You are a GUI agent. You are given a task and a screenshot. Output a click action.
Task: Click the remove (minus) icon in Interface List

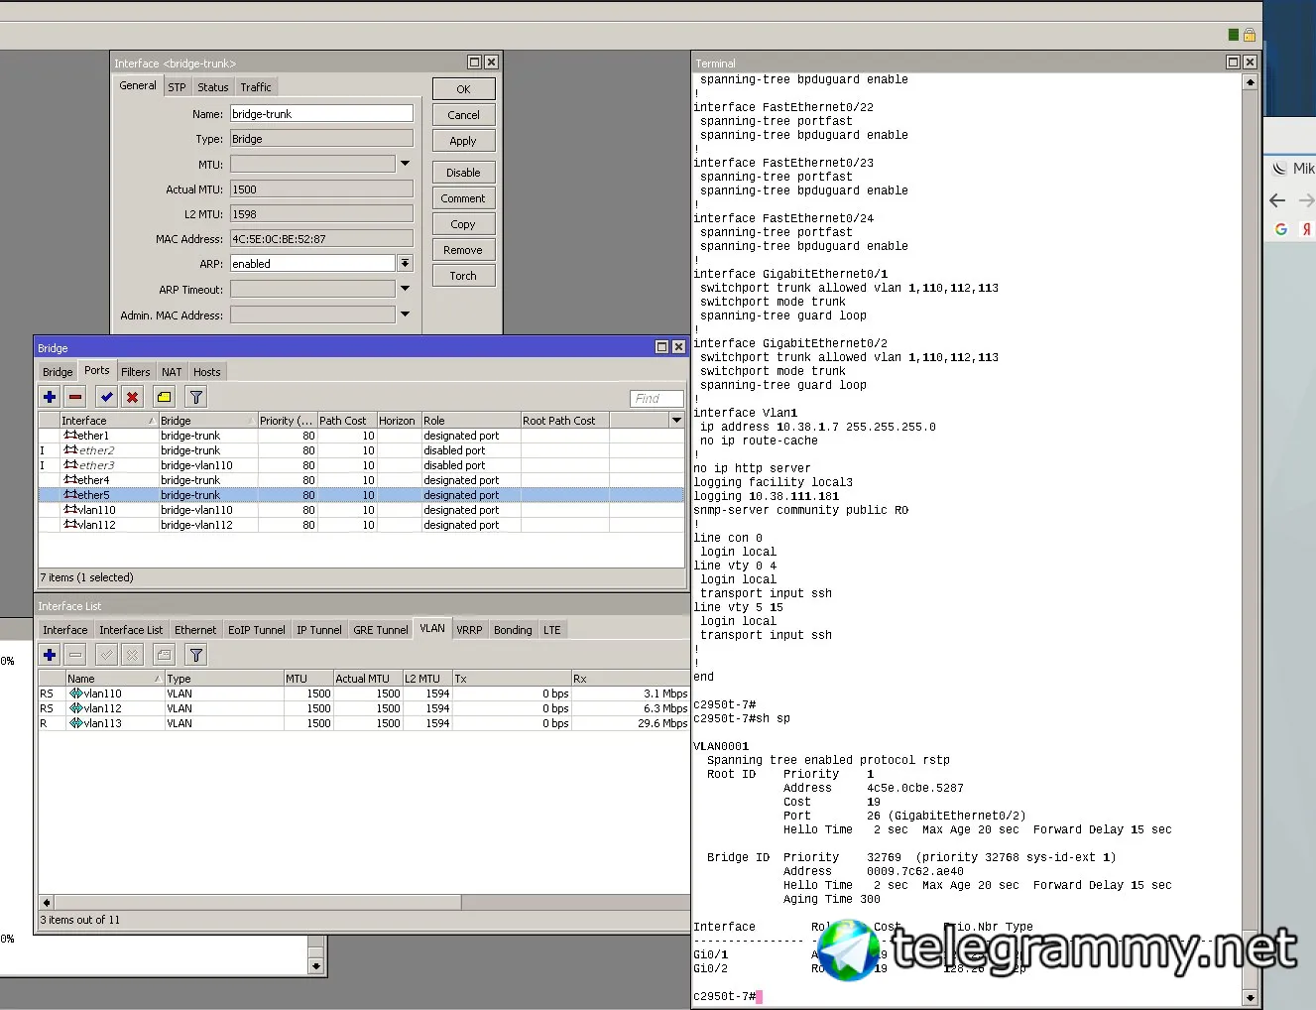75,655
